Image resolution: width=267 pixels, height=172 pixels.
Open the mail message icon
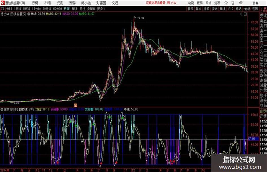pos(241,3)
